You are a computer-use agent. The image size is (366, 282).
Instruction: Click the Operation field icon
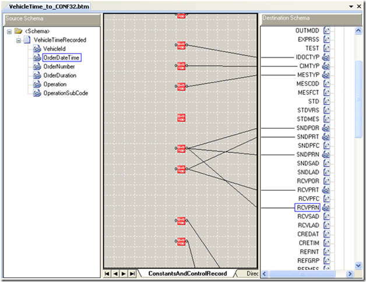37,84
